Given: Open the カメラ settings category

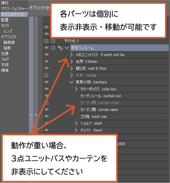Looking at the screenshot, I should click(x=5, y=25).
